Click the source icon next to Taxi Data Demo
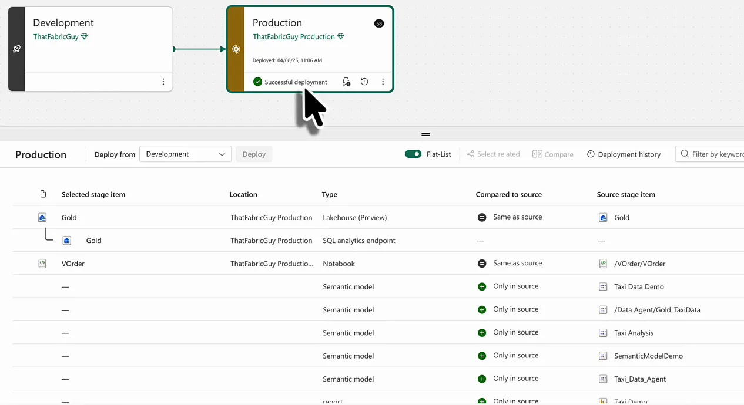This screenshot has height=405, width=744. [x=603, y=287]
